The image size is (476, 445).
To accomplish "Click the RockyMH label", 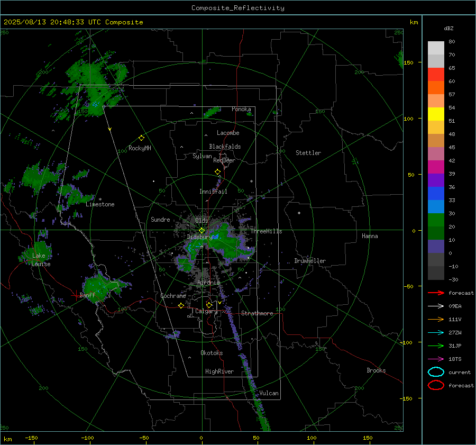I will 140,148.
